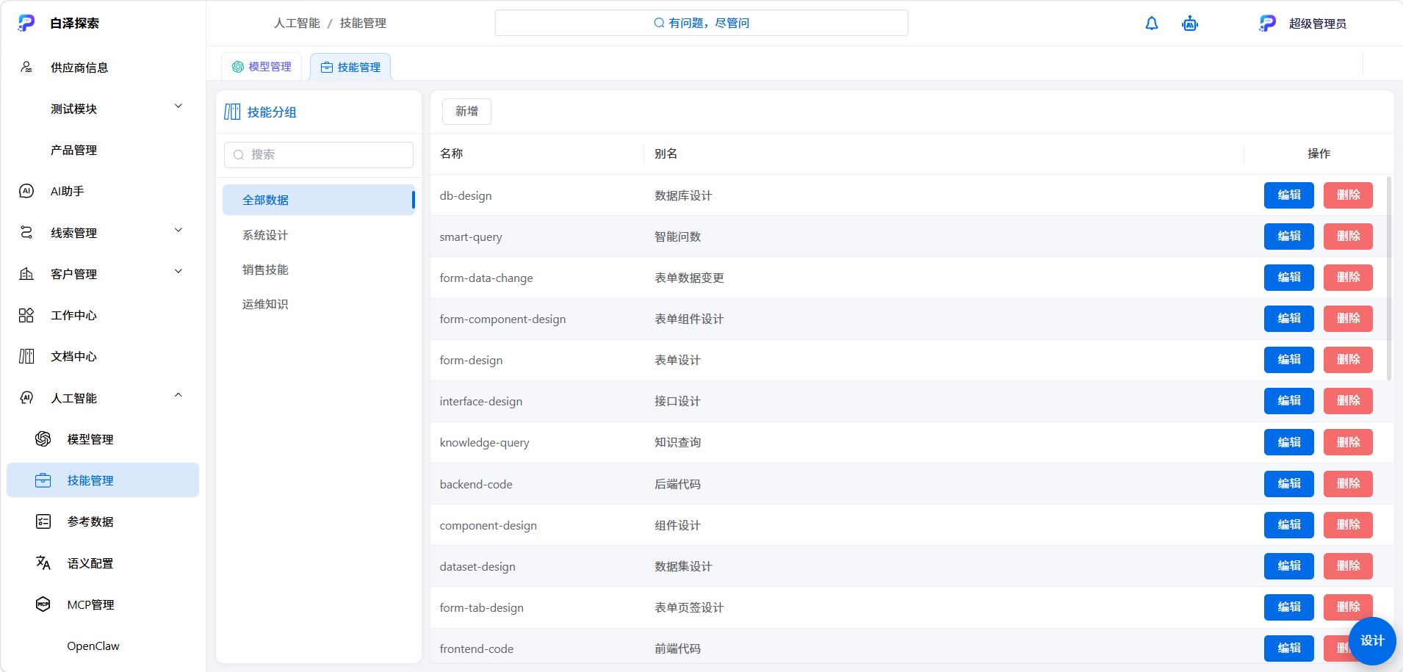Select 销售技能 skill group
1403x672 pixels.
(x=319, y=270)
